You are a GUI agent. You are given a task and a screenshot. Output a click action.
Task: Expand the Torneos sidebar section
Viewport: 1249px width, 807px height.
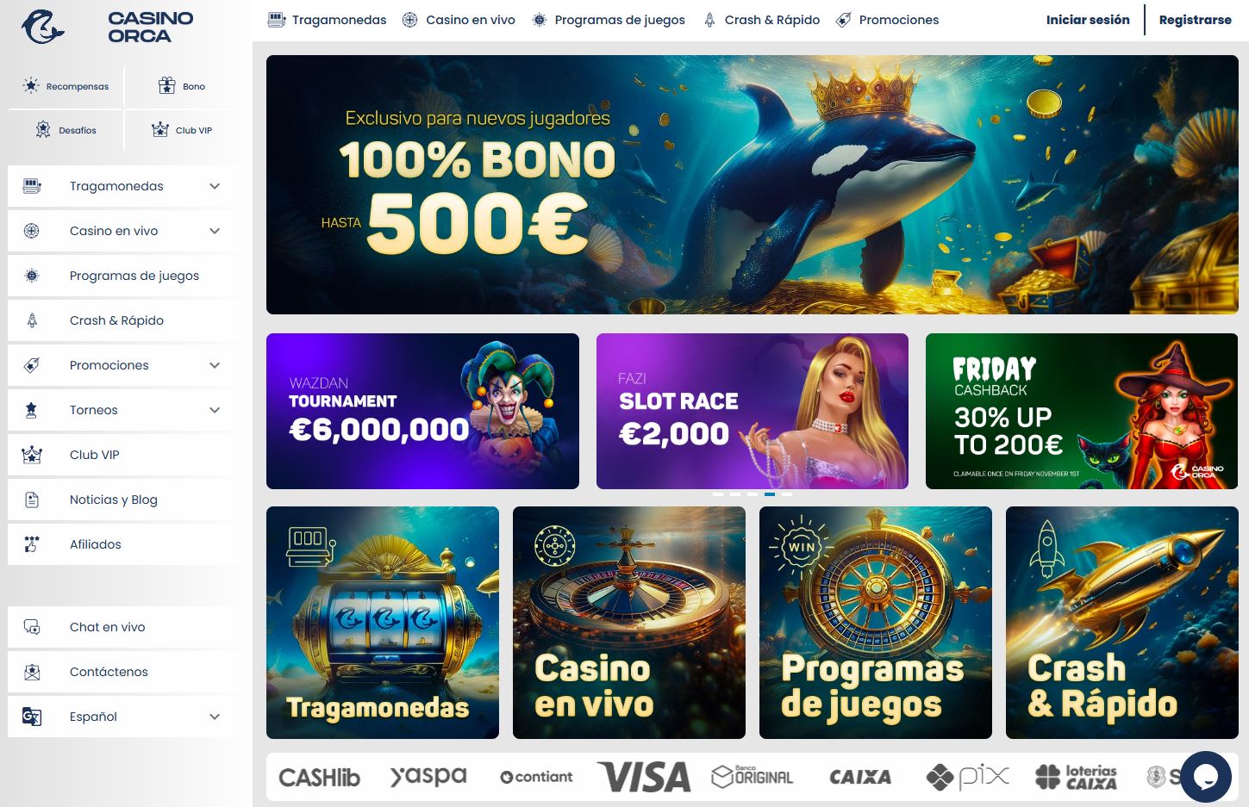pyautogui.click(x=215, y=410)
